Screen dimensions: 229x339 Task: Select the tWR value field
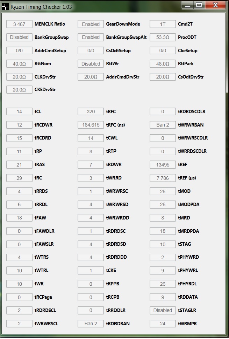tap(19, 284)
